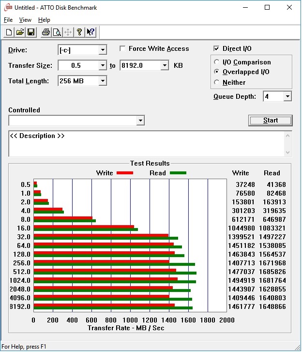This screenshot has height=352, width=302.
Task: Click the Transfer Rate - MB / Sec label
Action: point(126,328)
